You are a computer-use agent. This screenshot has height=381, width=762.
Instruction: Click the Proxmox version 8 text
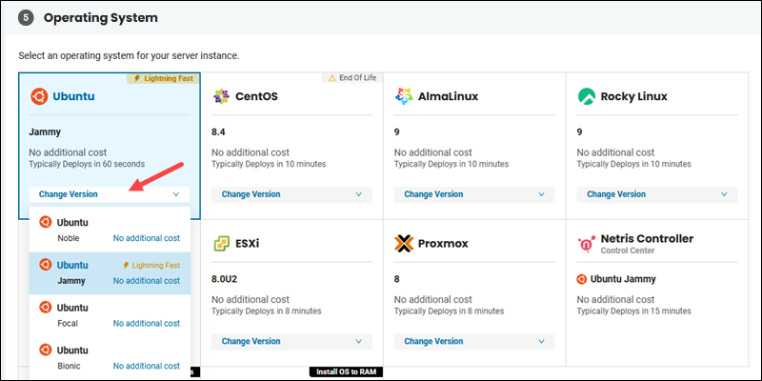(396, 279)
